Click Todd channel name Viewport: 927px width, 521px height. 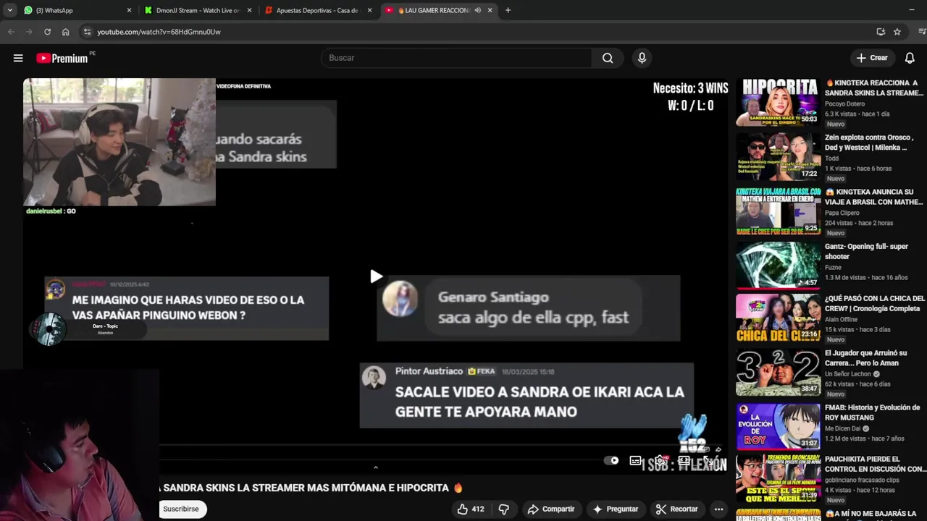[831, 158]
